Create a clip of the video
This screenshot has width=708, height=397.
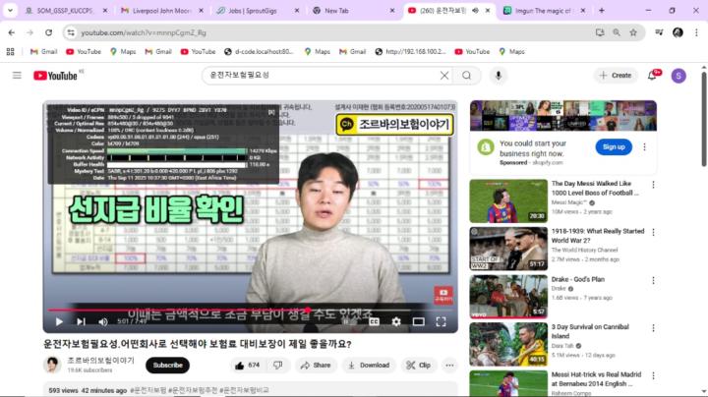pyautogui.click(x=419, y=365)
